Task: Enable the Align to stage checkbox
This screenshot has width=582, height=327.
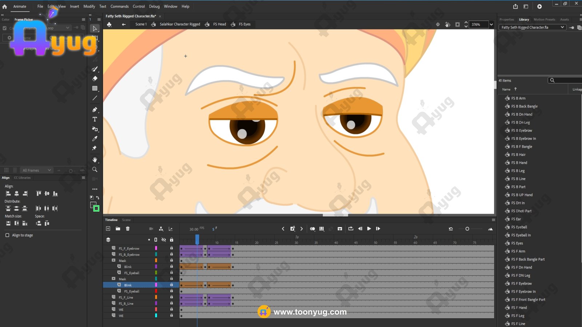Action: click(x=7, y=235)
